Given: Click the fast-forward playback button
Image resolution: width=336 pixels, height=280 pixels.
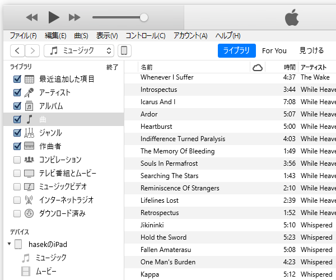Looking at the screenshot, I should pyautogui.click(x=74, y=17).
